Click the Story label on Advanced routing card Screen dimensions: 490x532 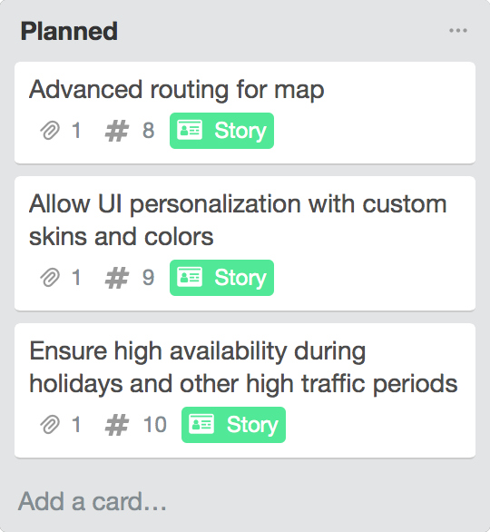[x=221, y=131]
